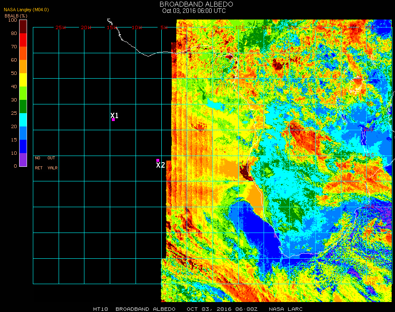Click the magenta X2 marker square

coord(158,160)
